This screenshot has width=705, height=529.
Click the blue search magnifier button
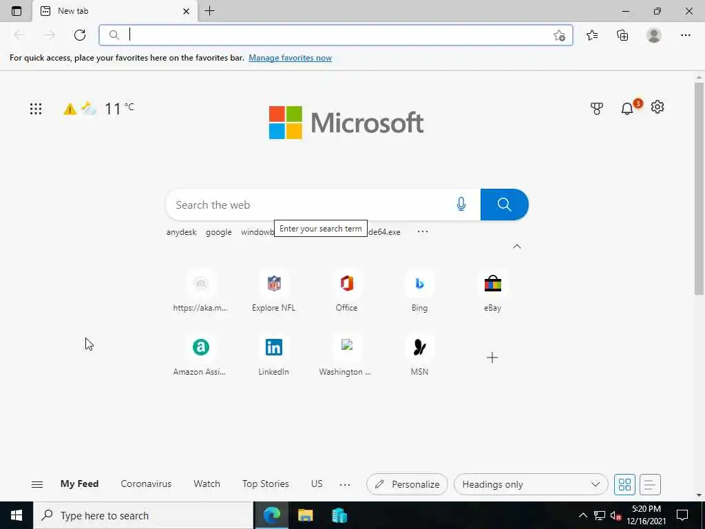coord(505,205)
